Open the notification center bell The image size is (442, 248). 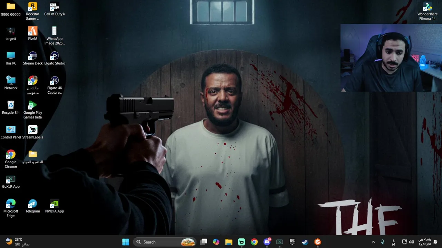click(x=436, y=242)
